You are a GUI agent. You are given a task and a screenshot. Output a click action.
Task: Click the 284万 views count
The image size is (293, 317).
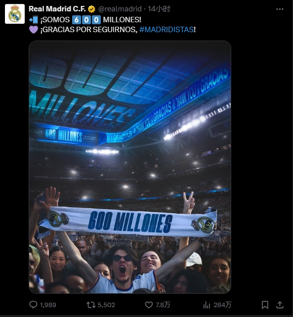(x=222, y=305)
